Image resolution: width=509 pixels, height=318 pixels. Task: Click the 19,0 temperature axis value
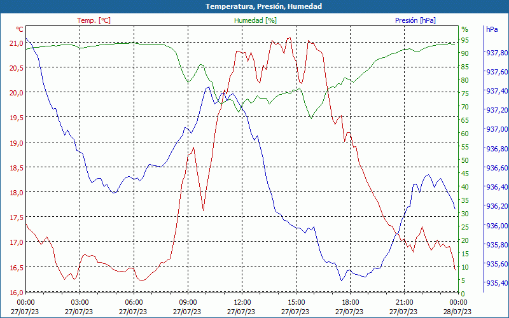[16, 143]
